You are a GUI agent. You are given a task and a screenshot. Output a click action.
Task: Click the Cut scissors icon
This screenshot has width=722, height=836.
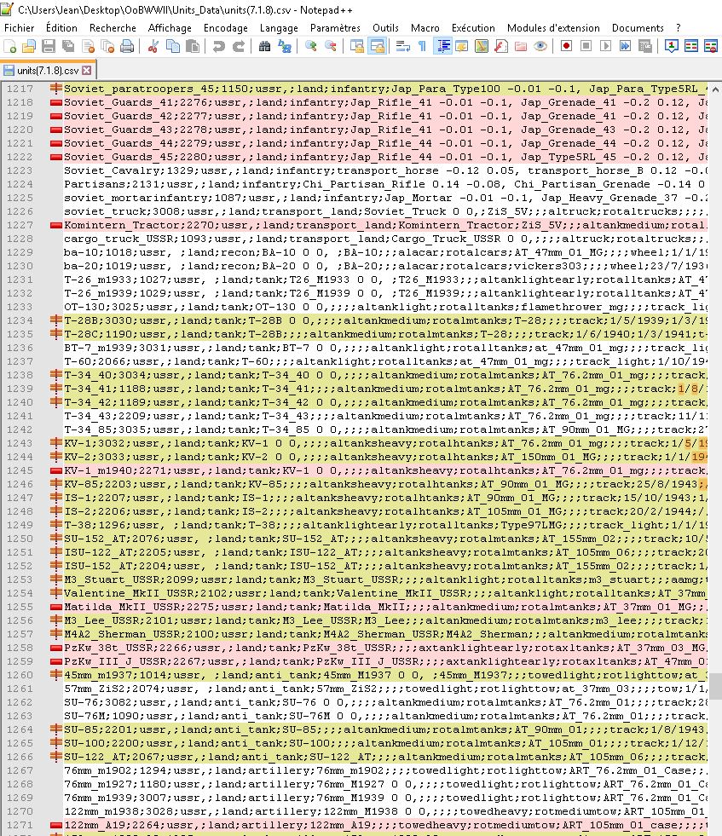coord(153,46)
